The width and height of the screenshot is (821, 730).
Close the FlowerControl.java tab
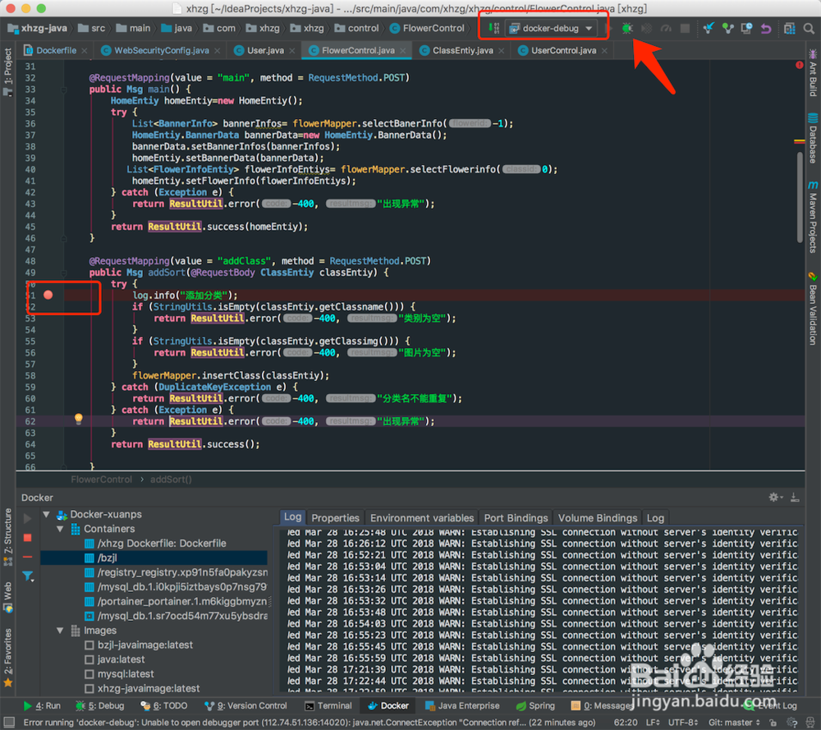click(402, 51)
